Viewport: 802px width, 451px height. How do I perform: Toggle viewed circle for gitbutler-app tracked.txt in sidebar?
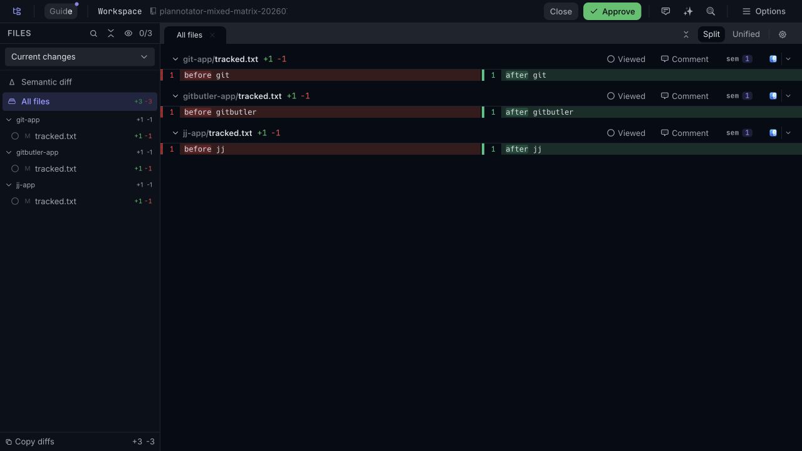click(15, 168)
